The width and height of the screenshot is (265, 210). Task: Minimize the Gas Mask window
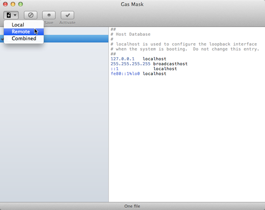(13, 4)
